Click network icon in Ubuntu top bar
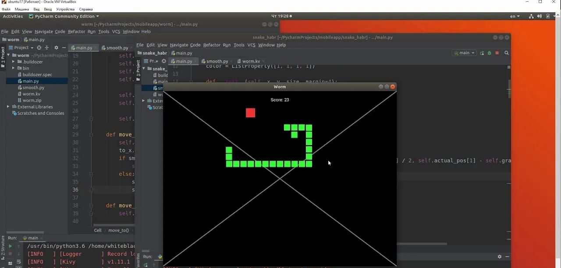This screenshot has height=268, width=561. click(532, 16)
